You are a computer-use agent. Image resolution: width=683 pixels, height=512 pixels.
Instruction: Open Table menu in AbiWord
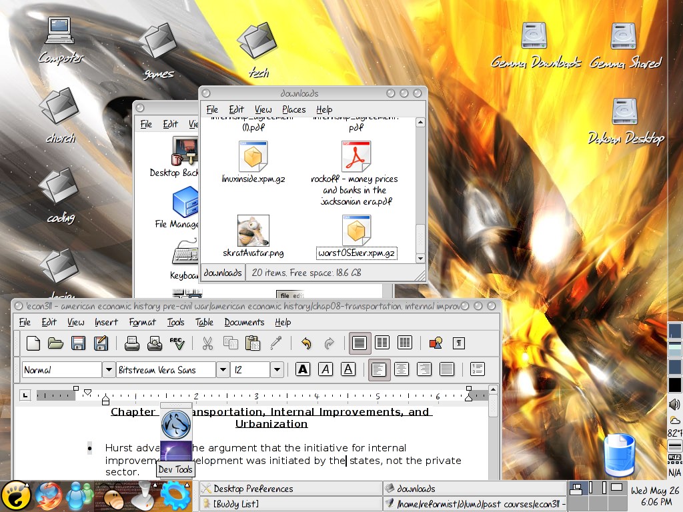(204, 322)
